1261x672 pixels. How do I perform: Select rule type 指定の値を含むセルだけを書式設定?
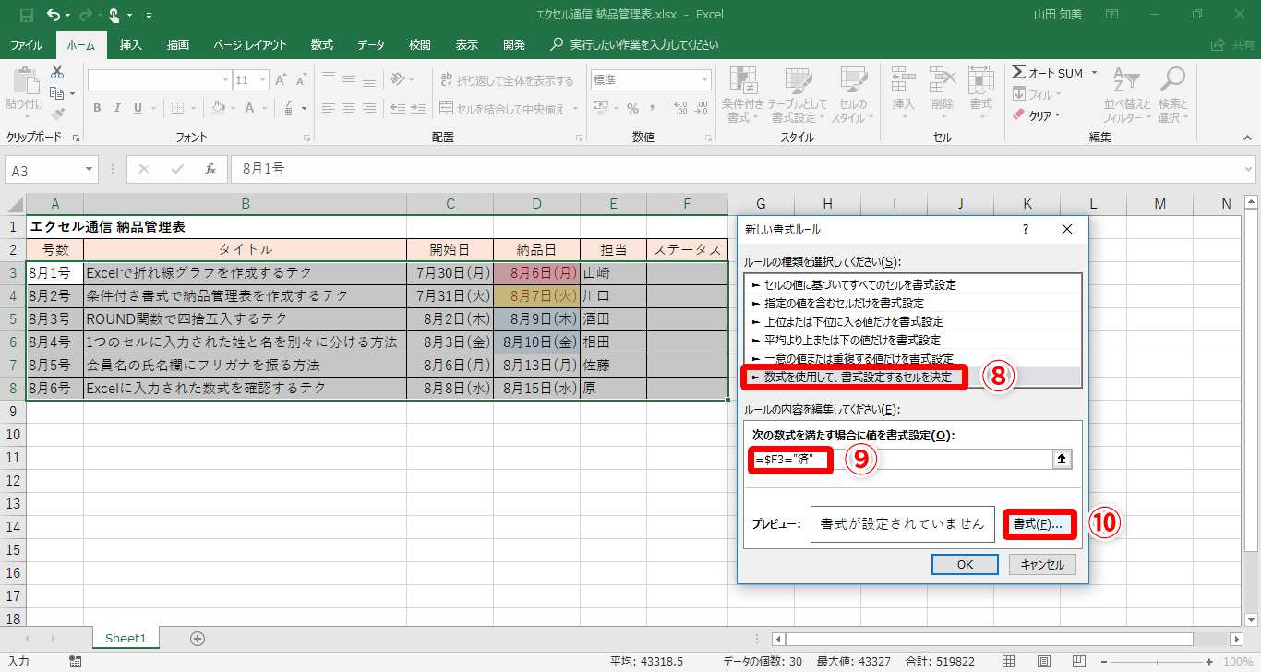(x=911, y=303)
